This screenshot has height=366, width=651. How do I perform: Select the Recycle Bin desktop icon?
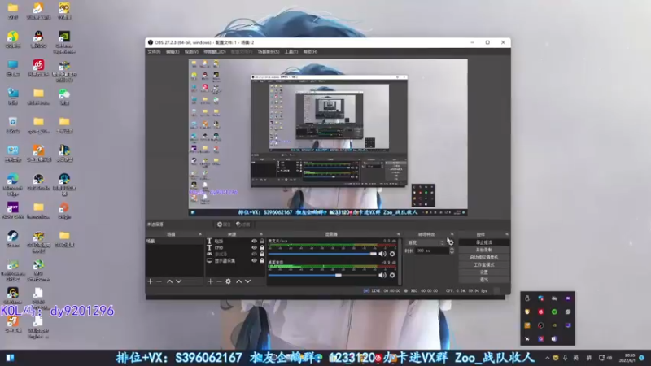[13, 124]
